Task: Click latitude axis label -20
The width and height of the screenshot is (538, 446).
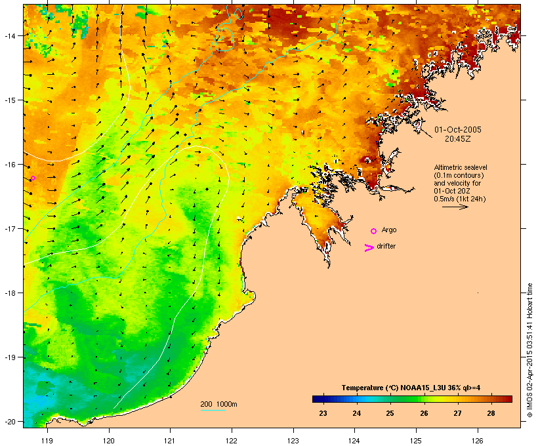Action: (x=9, y=421)
